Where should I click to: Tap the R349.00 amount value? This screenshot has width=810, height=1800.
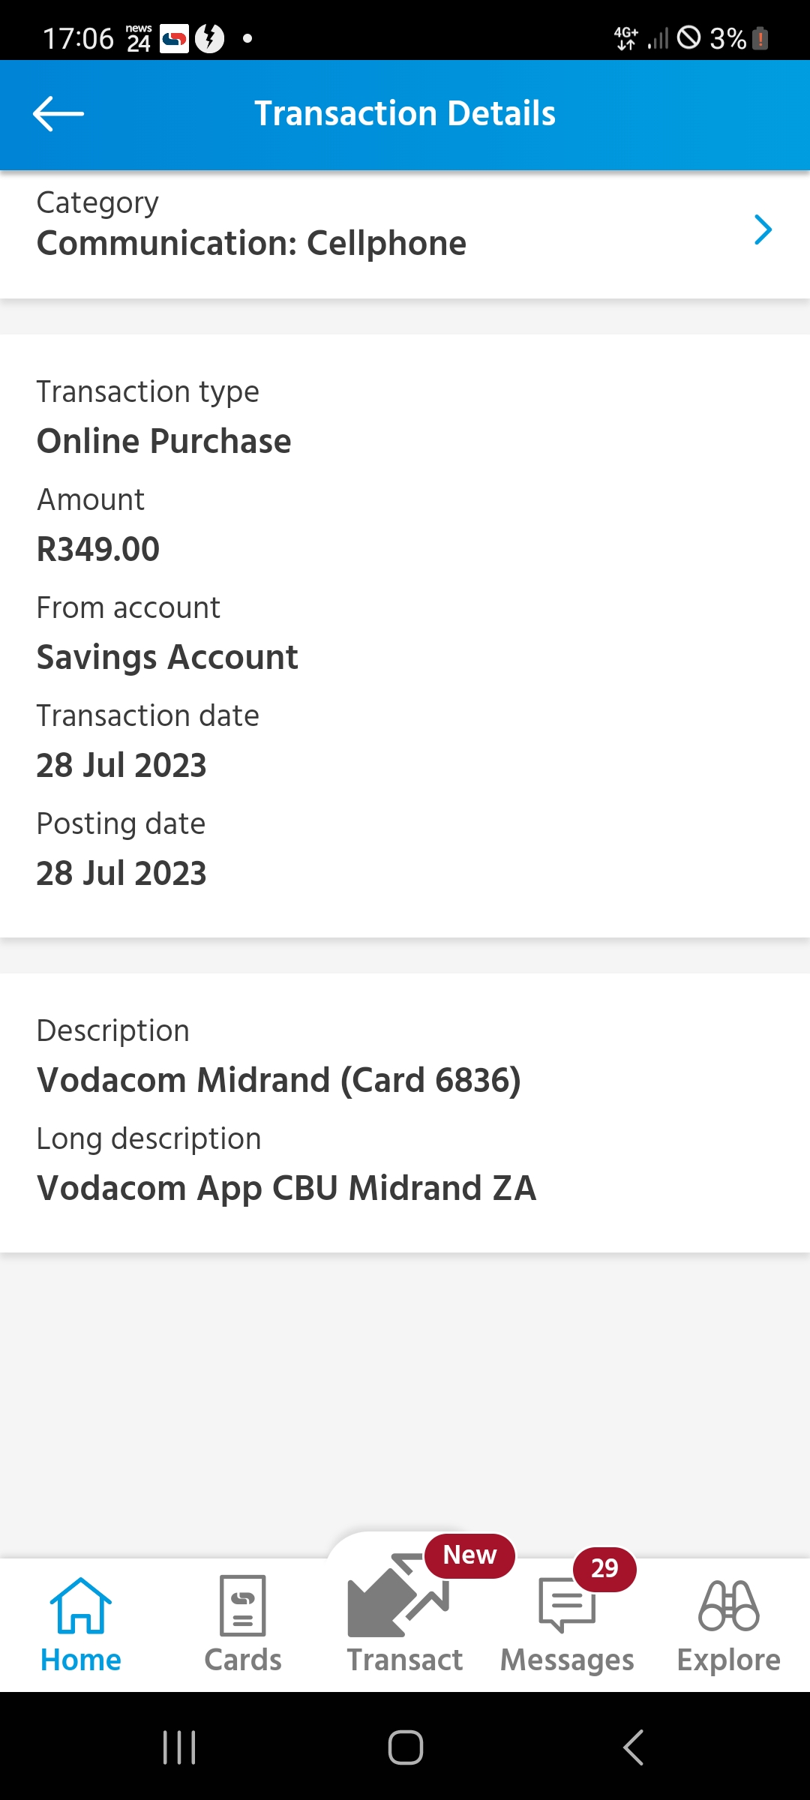[x=98, y=549]
